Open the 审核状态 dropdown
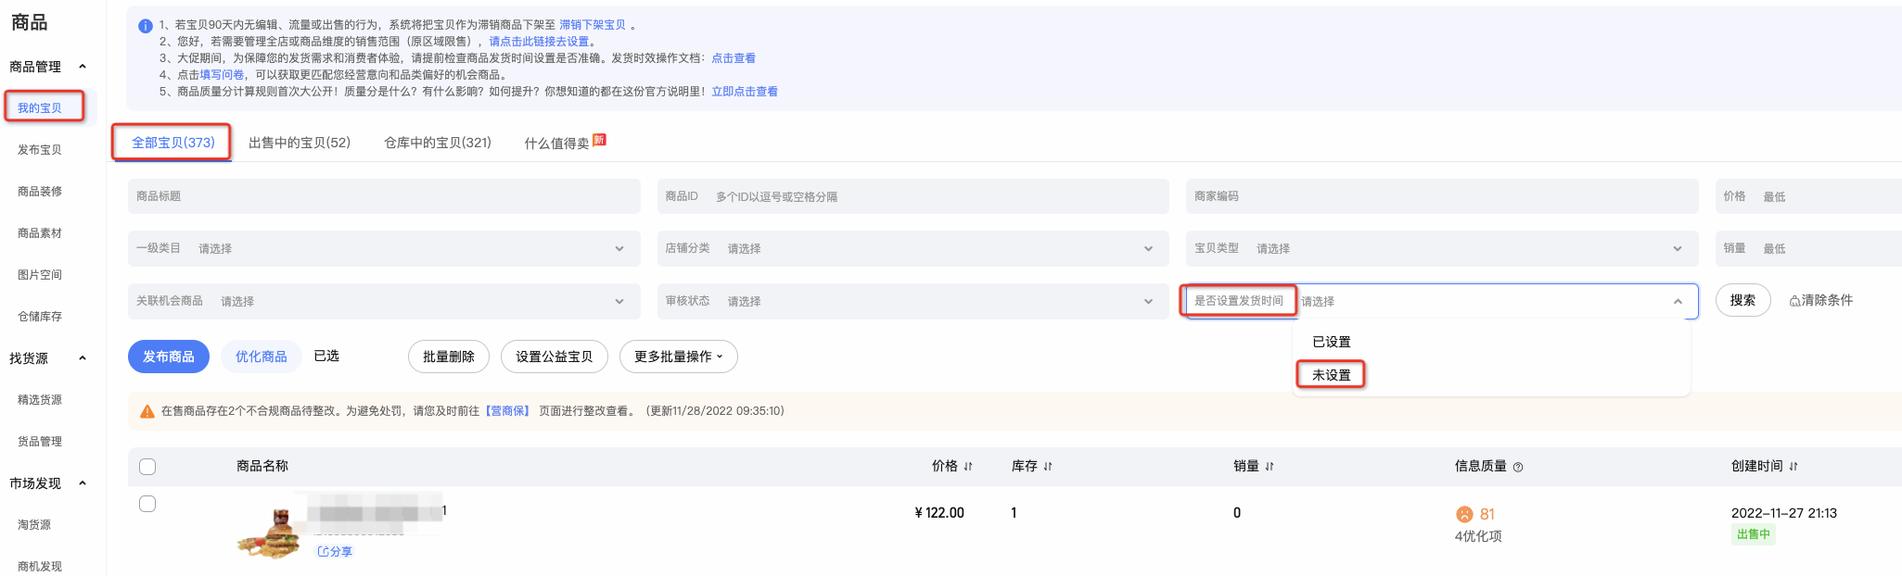The image size is (1902, 576). tap(913, 301)
